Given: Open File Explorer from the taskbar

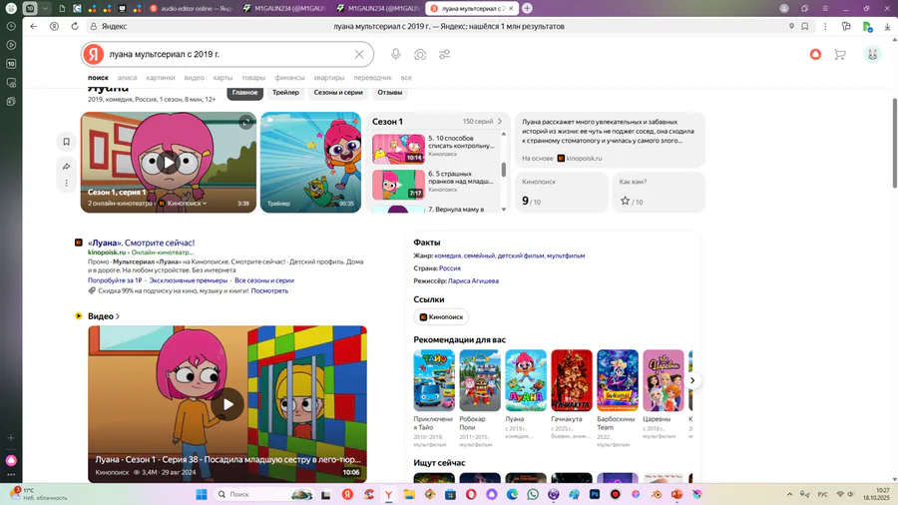Looking at the screenshot, I should point(409,495).
